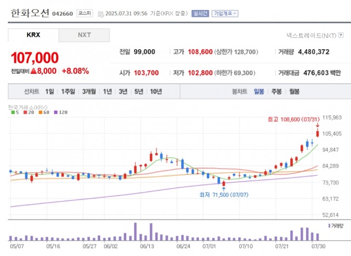The width and height of the screenshot is (351, 256).
Task: Click the green 5-day average legend square
Action: click(x=13, y=113)
